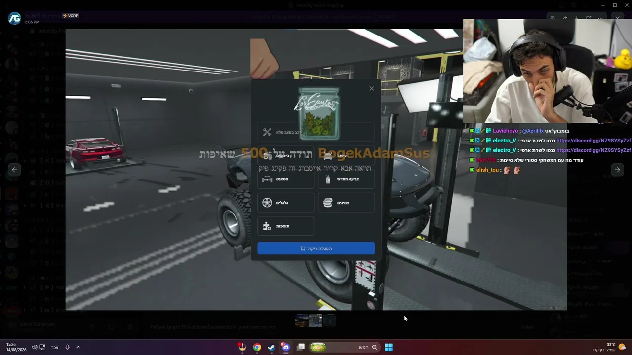Open the app with the red badge left of Chrome

point(242,347)
